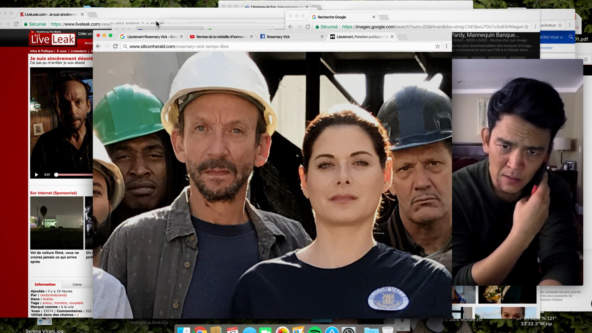592x333 pixels.
Task: Open uploader randyrandyrandy profile link
Action: click(53, 295)
